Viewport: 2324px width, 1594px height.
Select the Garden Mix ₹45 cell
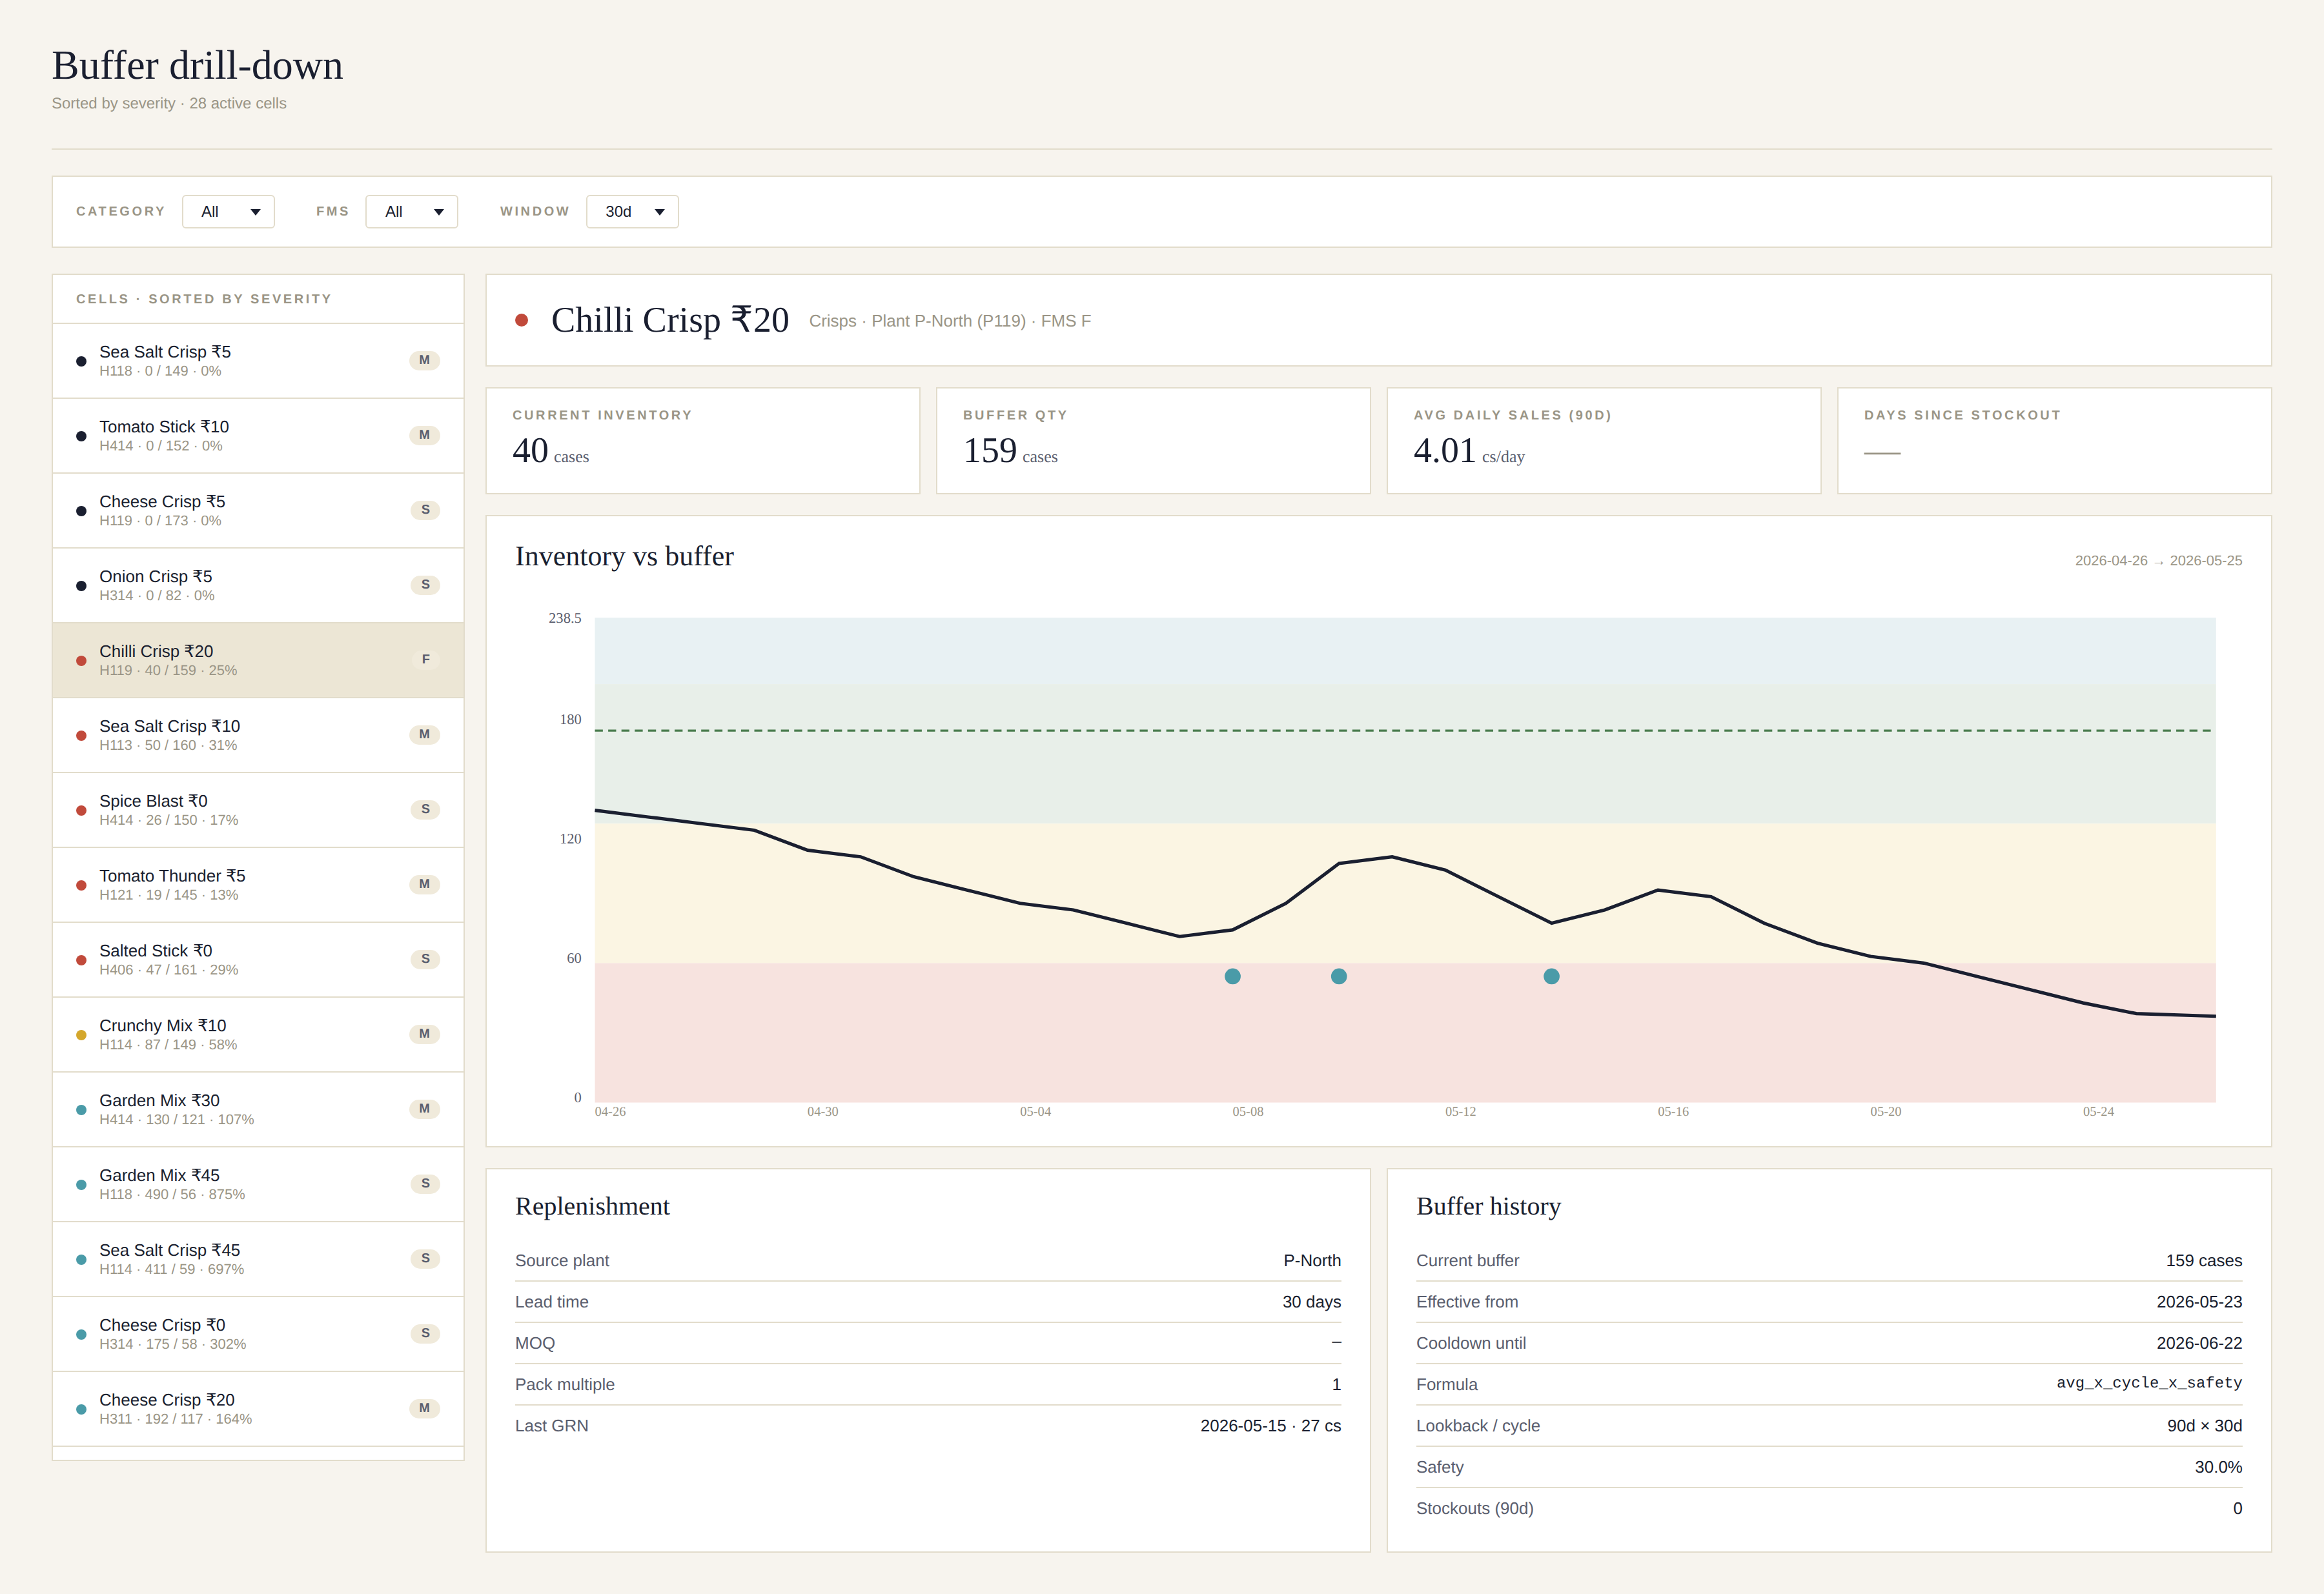(x=258, y=1185)
